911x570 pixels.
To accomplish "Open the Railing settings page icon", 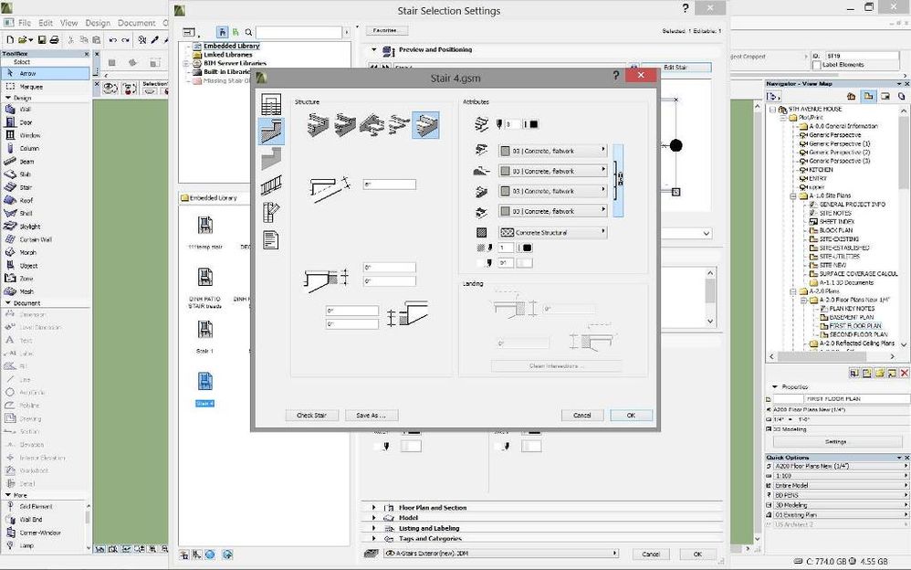I will pyautogui.click(x=271, y=185).
